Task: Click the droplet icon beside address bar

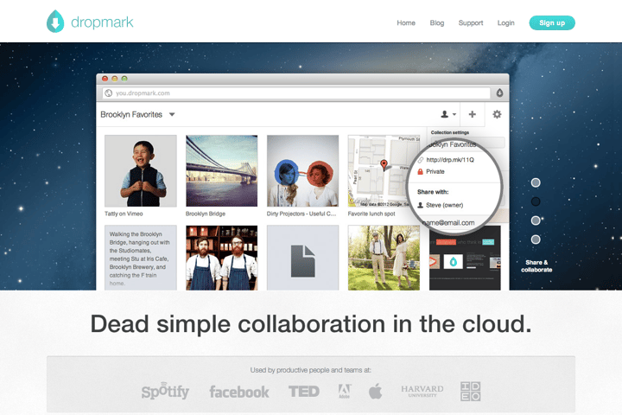Action: pyautogui.click(x=499, y=93)
